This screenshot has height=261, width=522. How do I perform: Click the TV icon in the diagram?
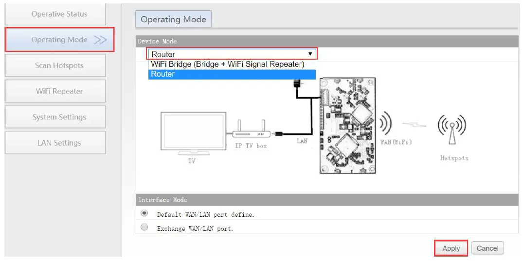click(193, 133)
